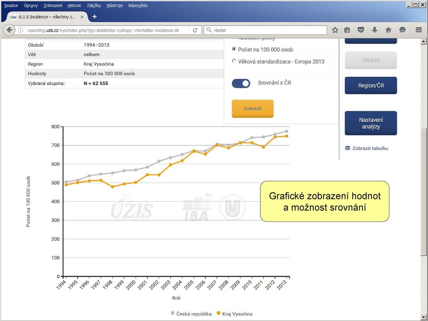
Task: Click the greyed Období button
Action: coord(370,60)
